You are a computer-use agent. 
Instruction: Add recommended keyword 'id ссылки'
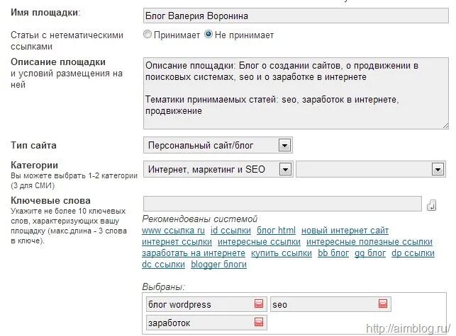230,231
